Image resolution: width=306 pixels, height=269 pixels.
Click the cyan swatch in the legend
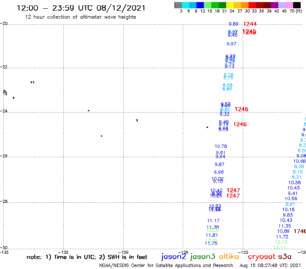tap(186, 5)
